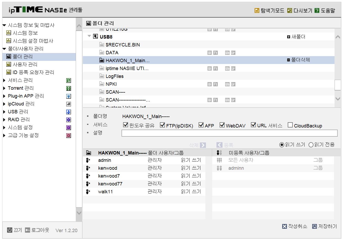
Task: Click the 끄기 power icon
Action: pos(10,230)
